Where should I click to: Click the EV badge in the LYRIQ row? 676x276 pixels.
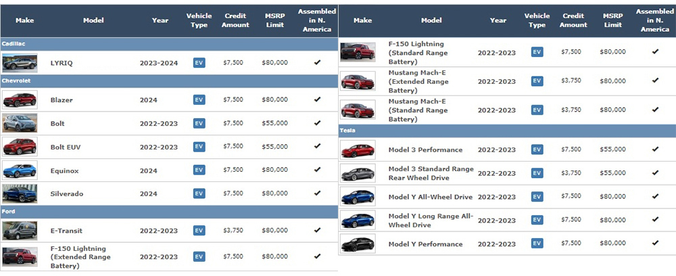click(x=199, y=62)
